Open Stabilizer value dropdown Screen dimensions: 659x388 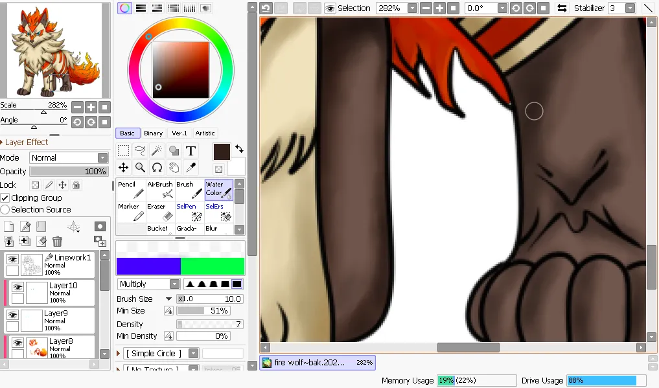click(630, 8)
